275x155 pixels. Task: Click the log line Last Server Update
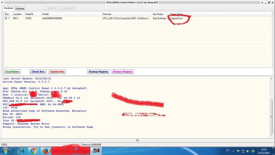click(27, 79)
